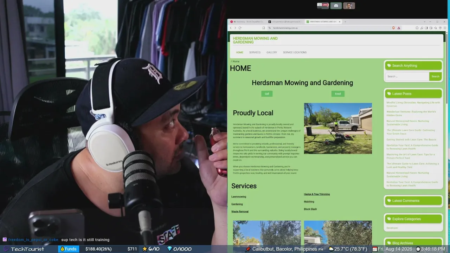Screen dimensions: 450x253
Task: Click the green Call button
Action: [267, 93]
